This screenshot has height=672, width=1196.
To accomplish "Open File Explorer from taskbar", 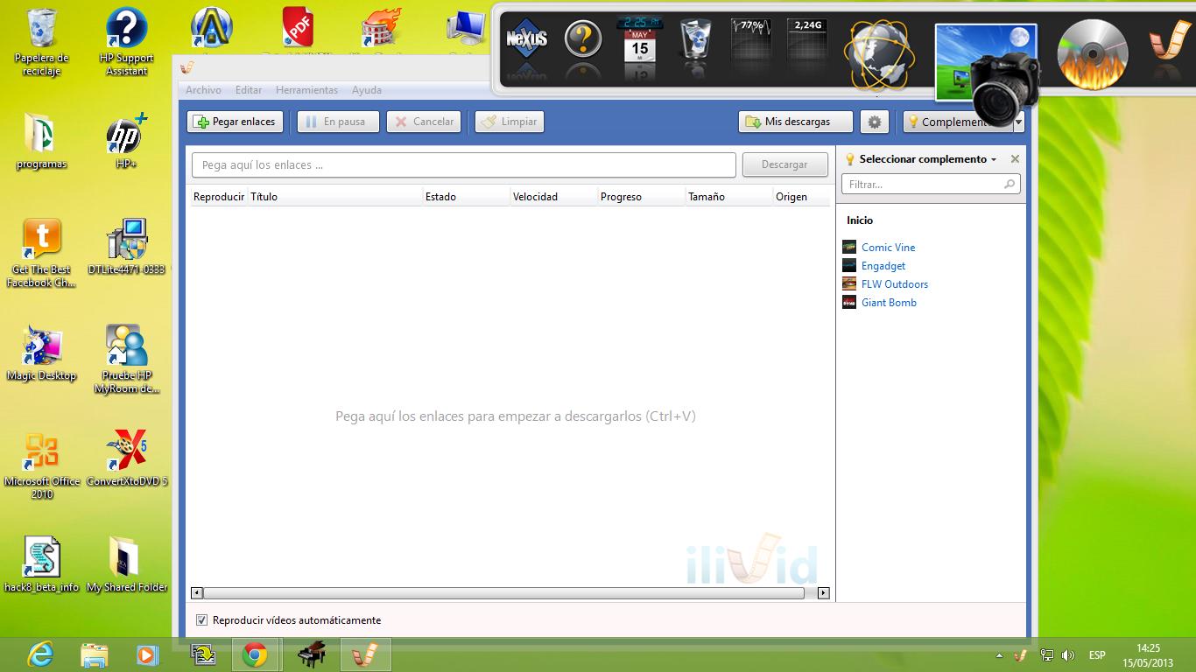I will click(x=94, y=654).
